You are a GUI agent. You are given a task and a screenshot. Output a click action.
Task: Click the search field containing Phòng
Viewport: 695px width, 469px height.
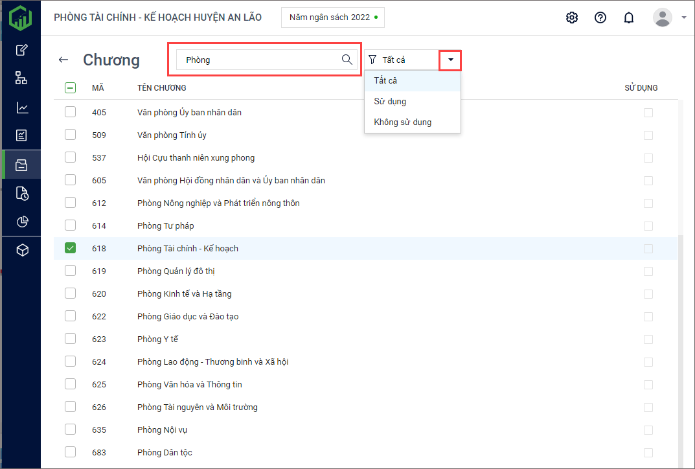(x=259, y=60)
